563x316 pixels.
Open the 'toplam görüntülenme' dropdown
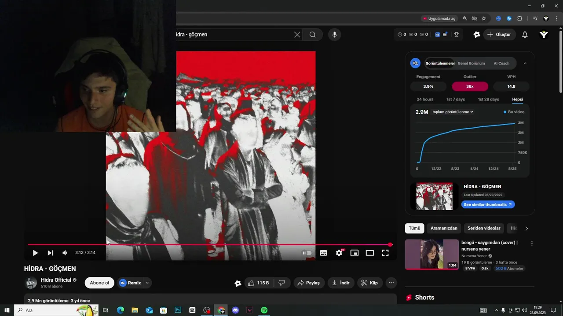click(453, 112)
